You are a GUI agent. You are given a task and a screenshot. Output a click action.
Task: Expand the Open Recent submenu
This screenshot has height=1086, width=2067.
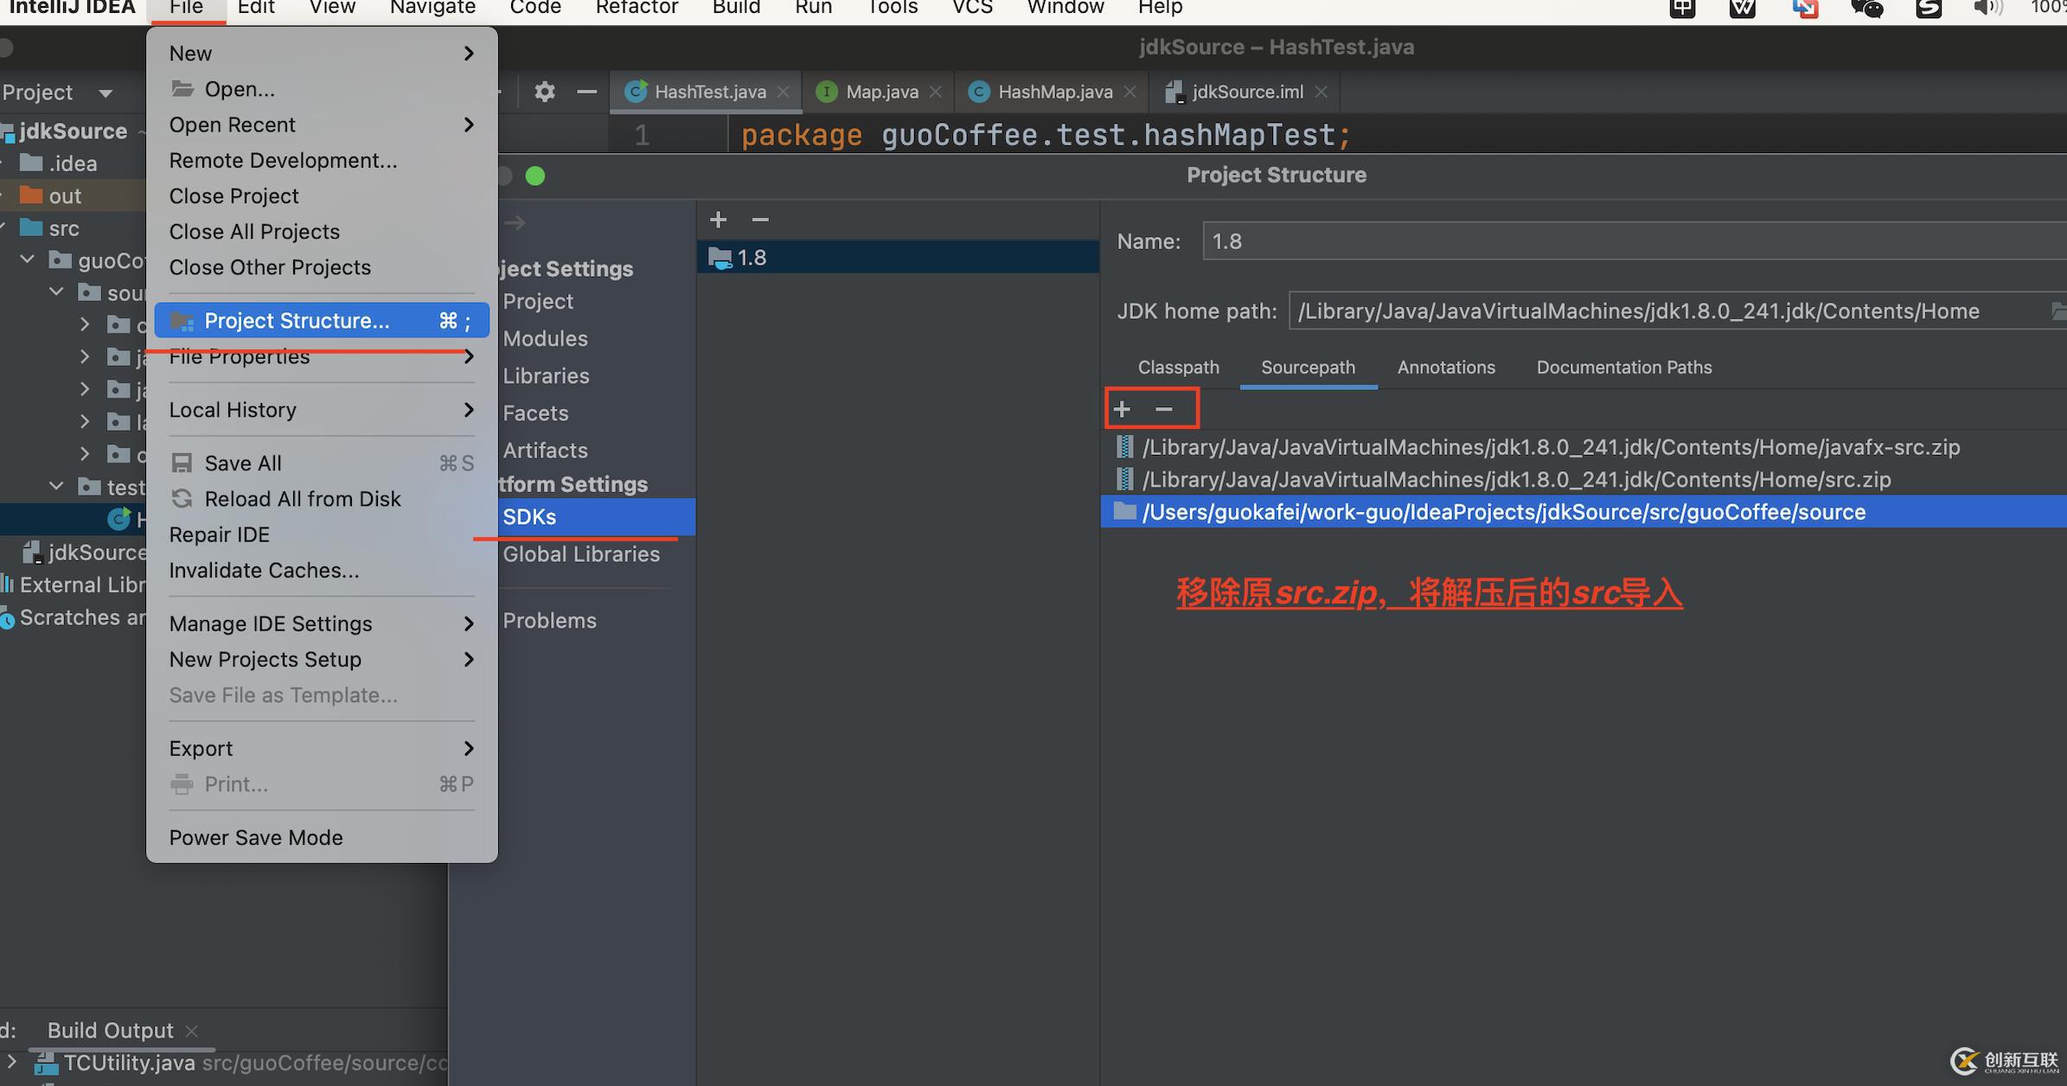(322, 125)
